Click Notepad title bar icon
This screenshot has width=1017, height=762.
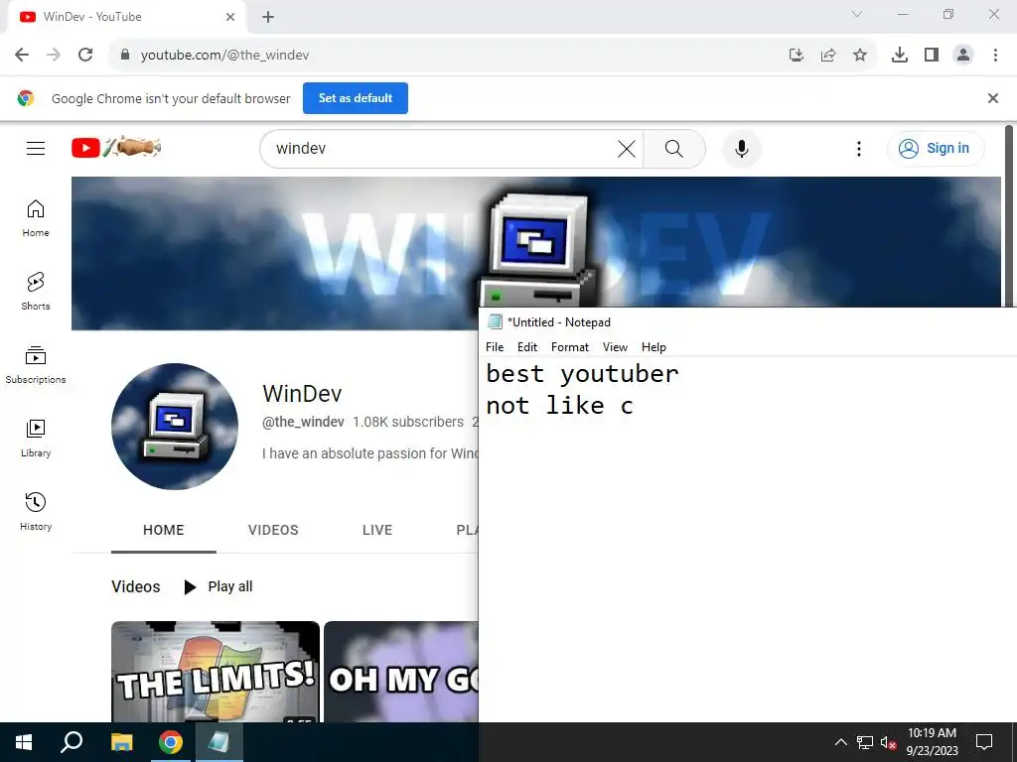pyautogui.click(x=495, y=322)
